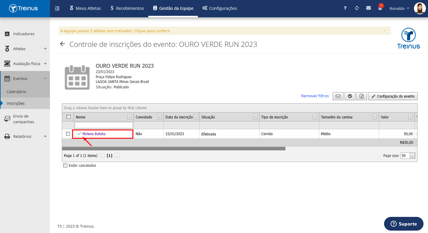The height and width of the screenshot is (233, 428).
Task: Click the Relatórios printer icon
Action: (x=7, y=137)
